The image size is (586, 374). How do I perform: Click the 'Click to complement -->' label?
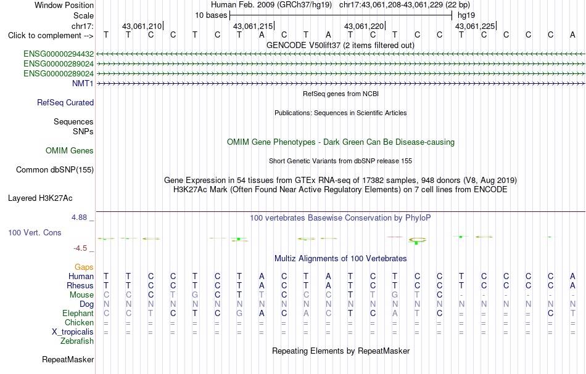pyautogui.click(x=51, y=36)
